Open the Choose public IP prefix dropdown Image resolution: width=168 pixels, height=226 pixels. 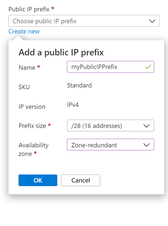(84, 21)
